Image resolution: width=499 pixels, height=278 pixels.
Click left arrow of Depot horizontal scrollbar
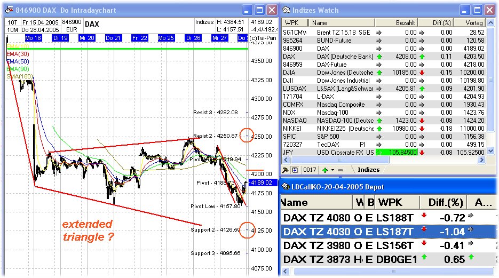(286, 271)
